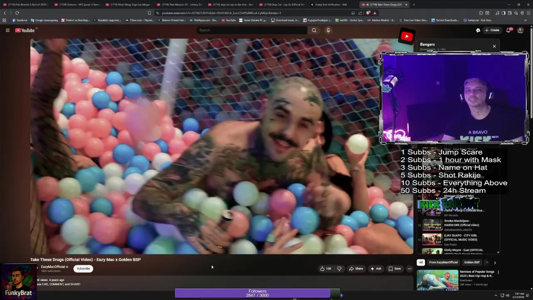
Task: Click the bookmark icon in address bar
Action: point(149,13)
